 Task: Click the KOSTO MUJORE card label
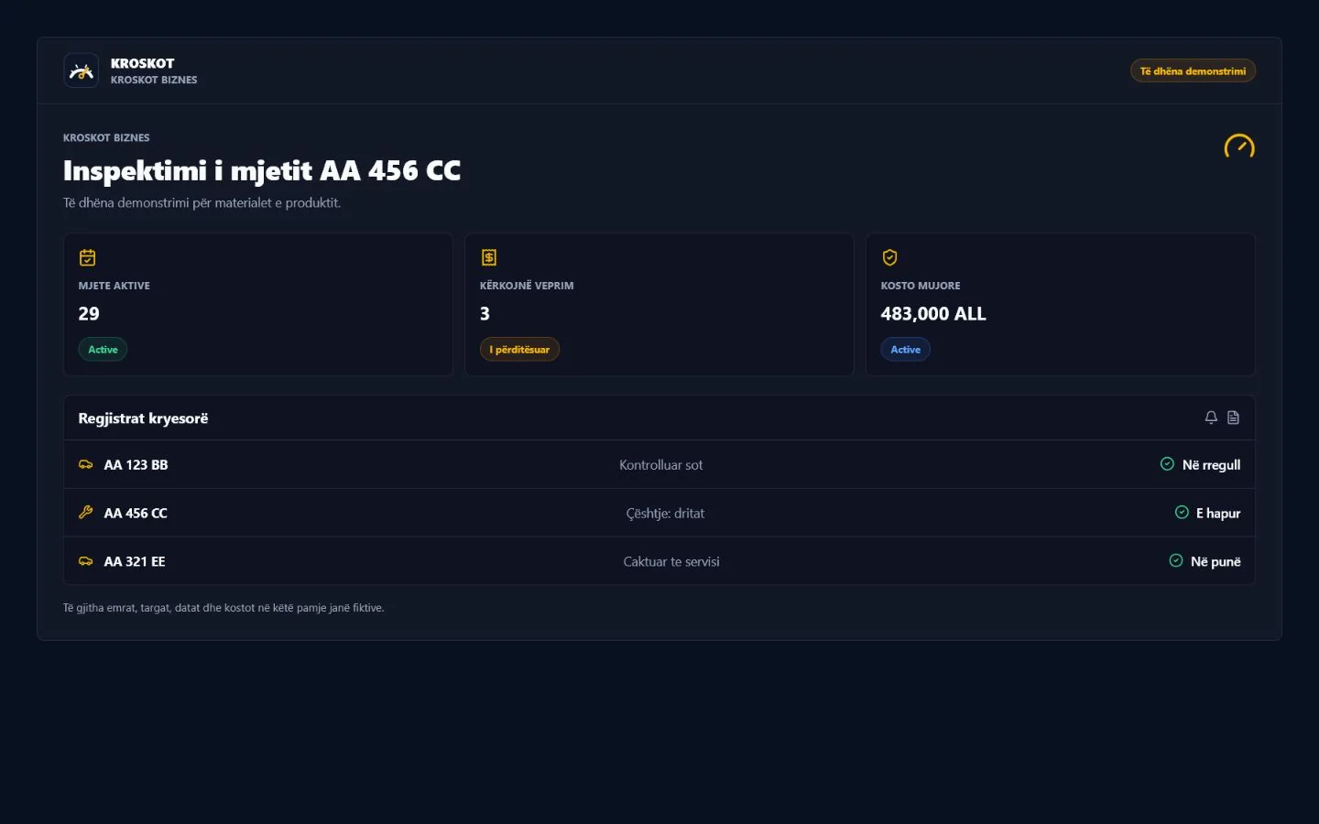click(x=921, y=286)
